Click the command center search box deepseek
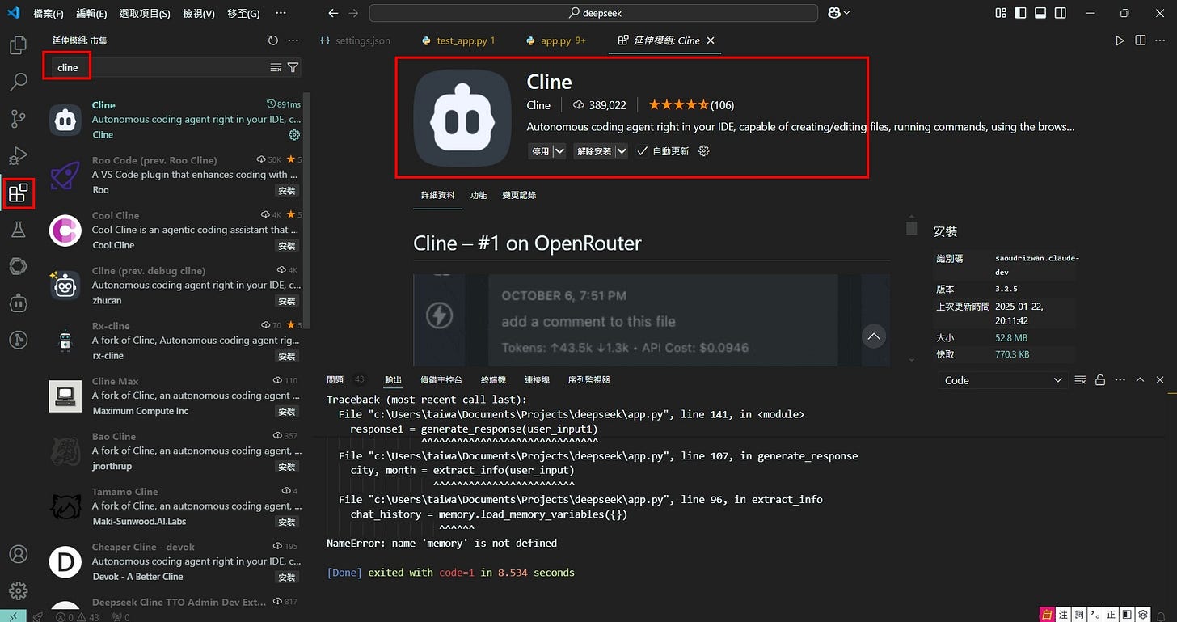Screen dimensions: 1177x622 pyautogui.click(x=594, y=13)
